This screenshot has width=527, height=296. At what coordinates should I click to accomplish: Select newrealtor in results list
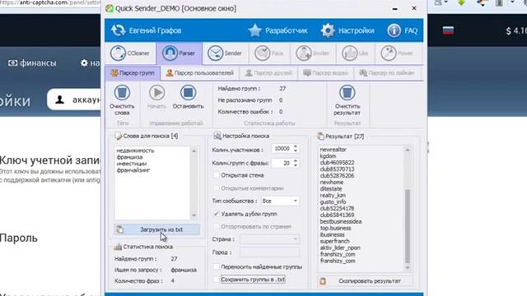coord(333,150)
